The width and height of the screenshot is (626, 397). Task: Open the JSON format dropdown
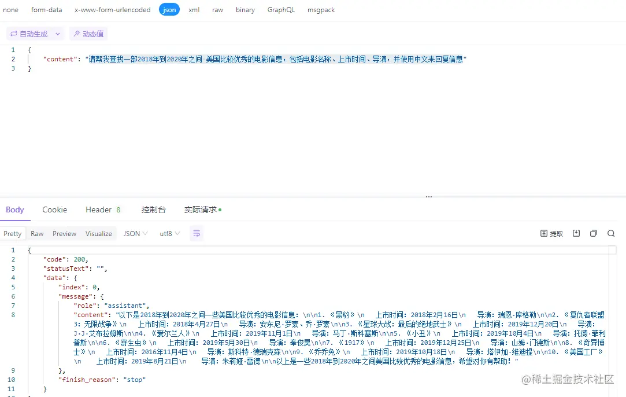(x=135, y=233)
